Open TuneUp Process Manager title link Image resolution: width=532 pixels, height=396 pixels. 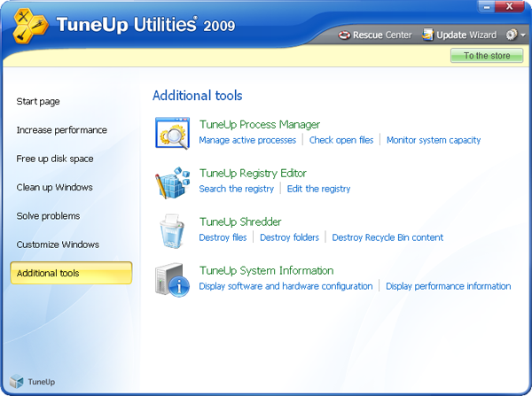pyautogui.click(x=260, y=124)
